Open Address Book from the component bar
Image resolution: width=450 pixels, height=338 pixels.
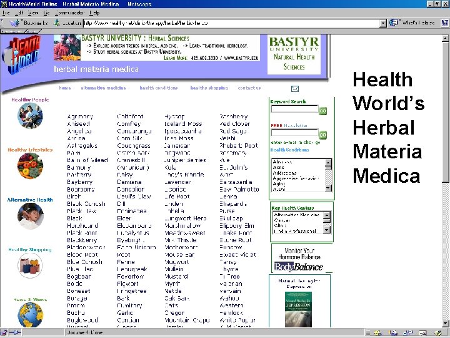tap(422, 333)
